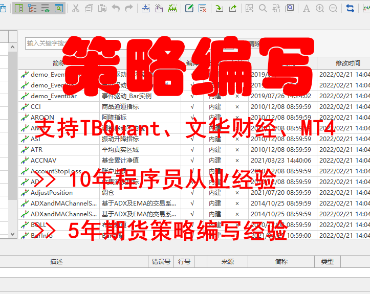
Task: Sort by the 描述 column header
Action: [x=56, y=262]
